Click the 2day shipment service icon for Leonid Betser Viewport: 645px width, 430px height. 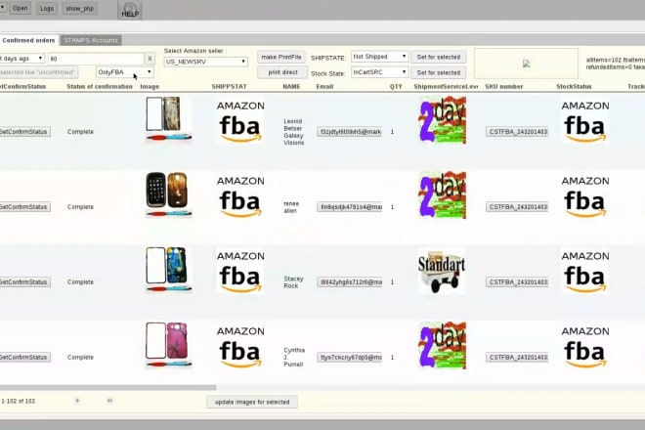[443, 120]
